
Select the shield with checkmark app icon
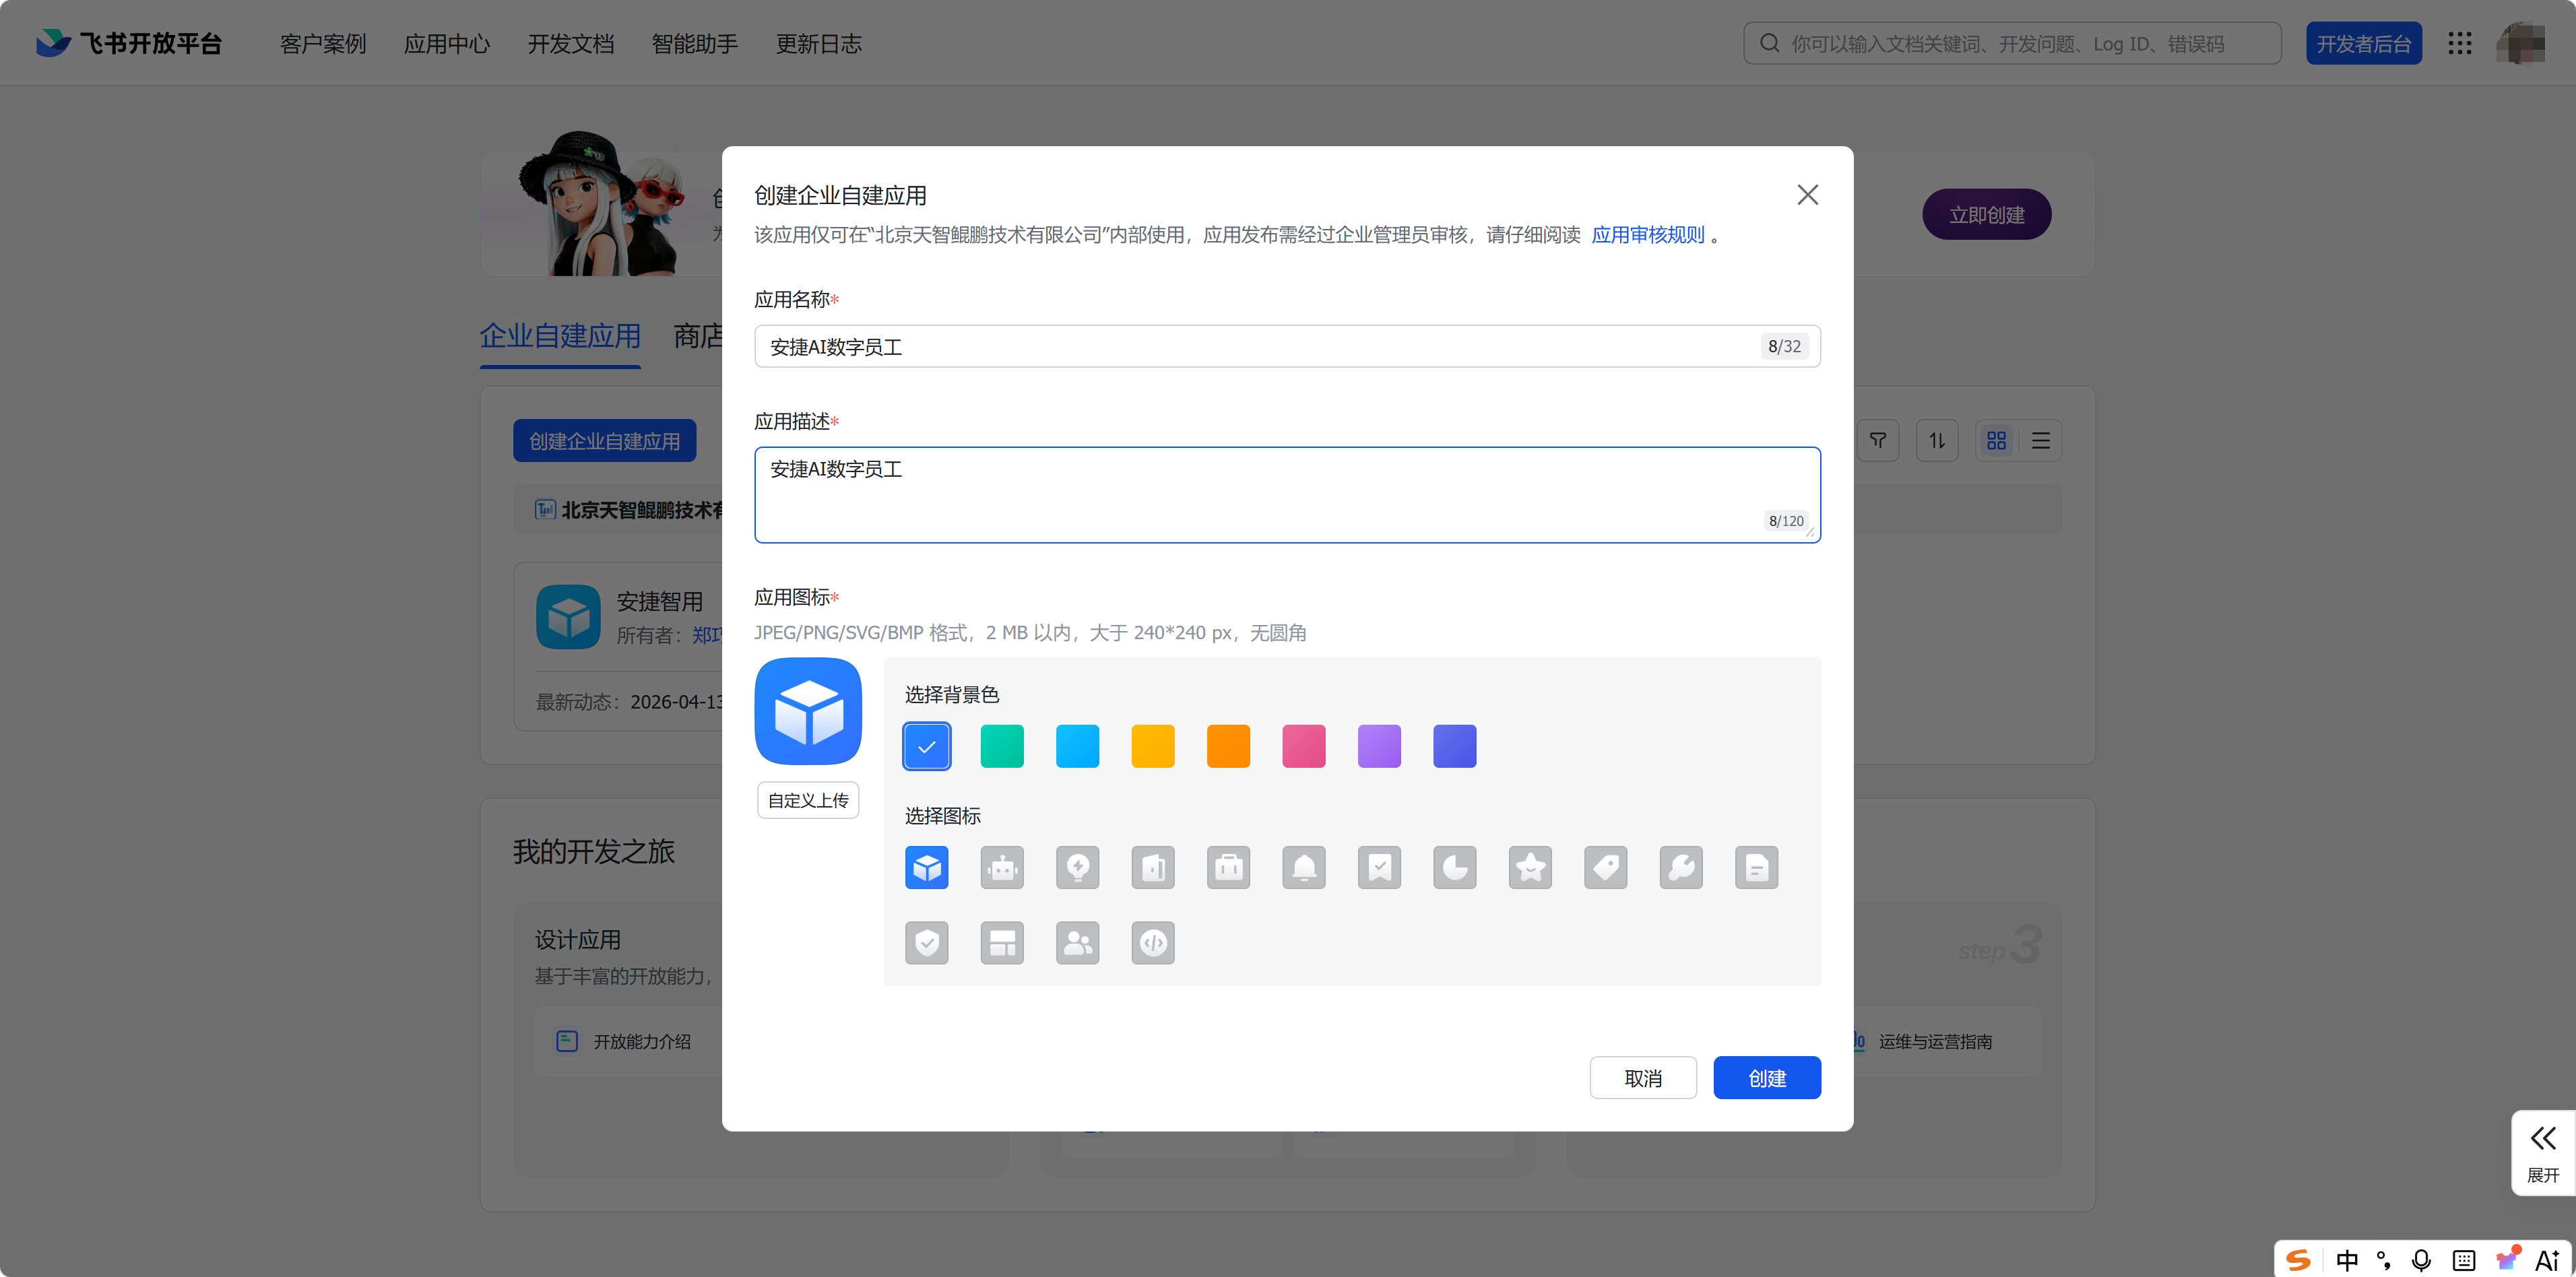[926, 942]
